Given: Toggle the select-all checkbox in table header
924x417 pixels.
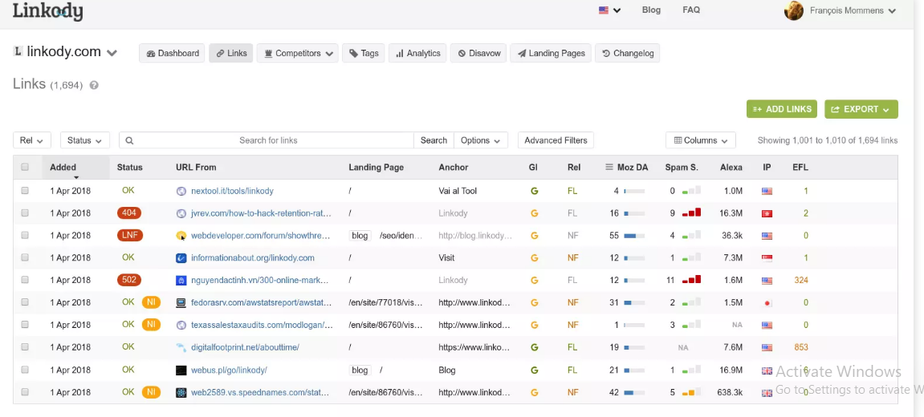Looking at the screenshot, I should (25, 168).
